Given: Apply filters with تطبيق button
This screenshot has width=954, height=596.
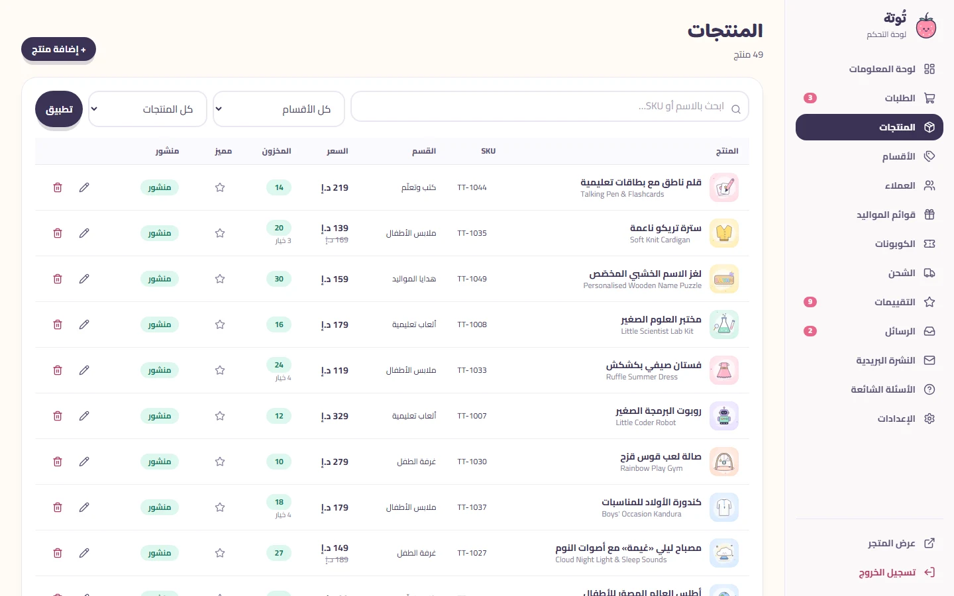Looking at the screenshot, I should [x=59, y=109].
